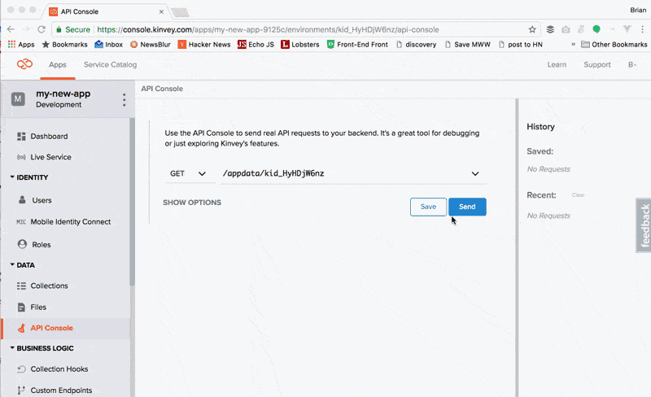651x397 pixels.
Task: Open the Dashboard sidebar icon
Action: (22, 137)
